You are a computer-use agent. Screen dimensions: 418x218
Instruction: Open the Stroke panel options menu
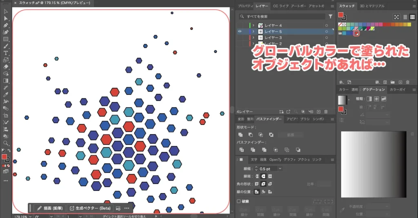tap(332, 159)
